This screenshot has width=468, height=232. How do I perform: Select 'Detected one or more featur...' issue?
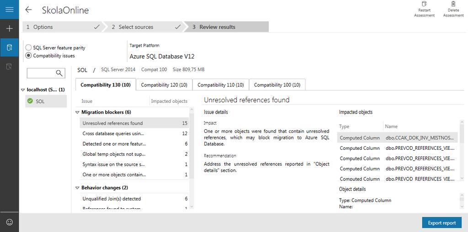point(134,144)
